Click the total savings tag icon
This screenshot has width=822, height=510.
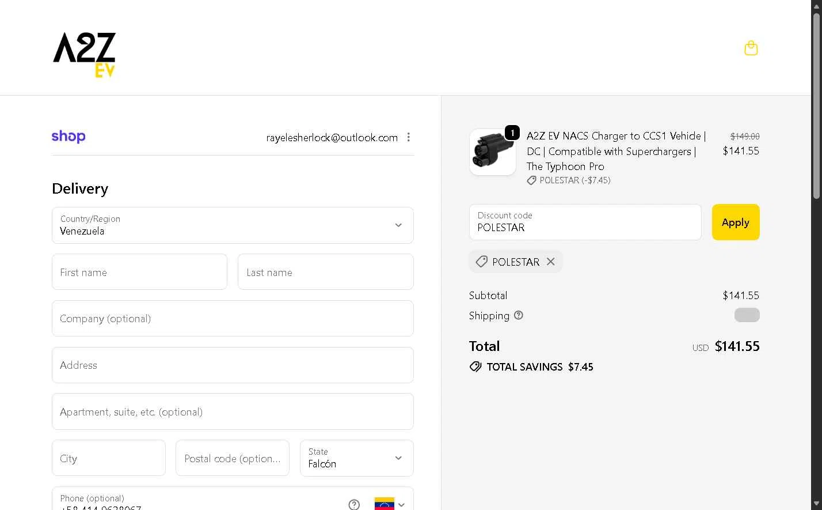[x=475, y=367]
